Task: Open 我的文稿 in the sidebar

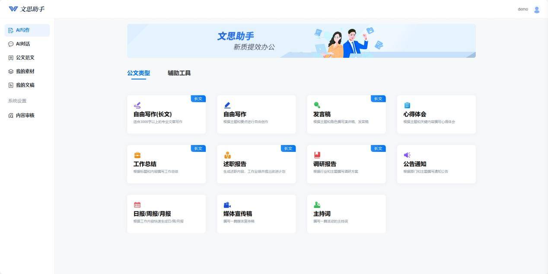Action: (25, 85)
